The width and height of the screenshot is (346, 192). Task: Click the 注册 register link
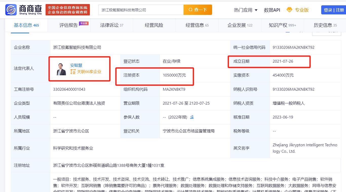[x=340, y=10]
